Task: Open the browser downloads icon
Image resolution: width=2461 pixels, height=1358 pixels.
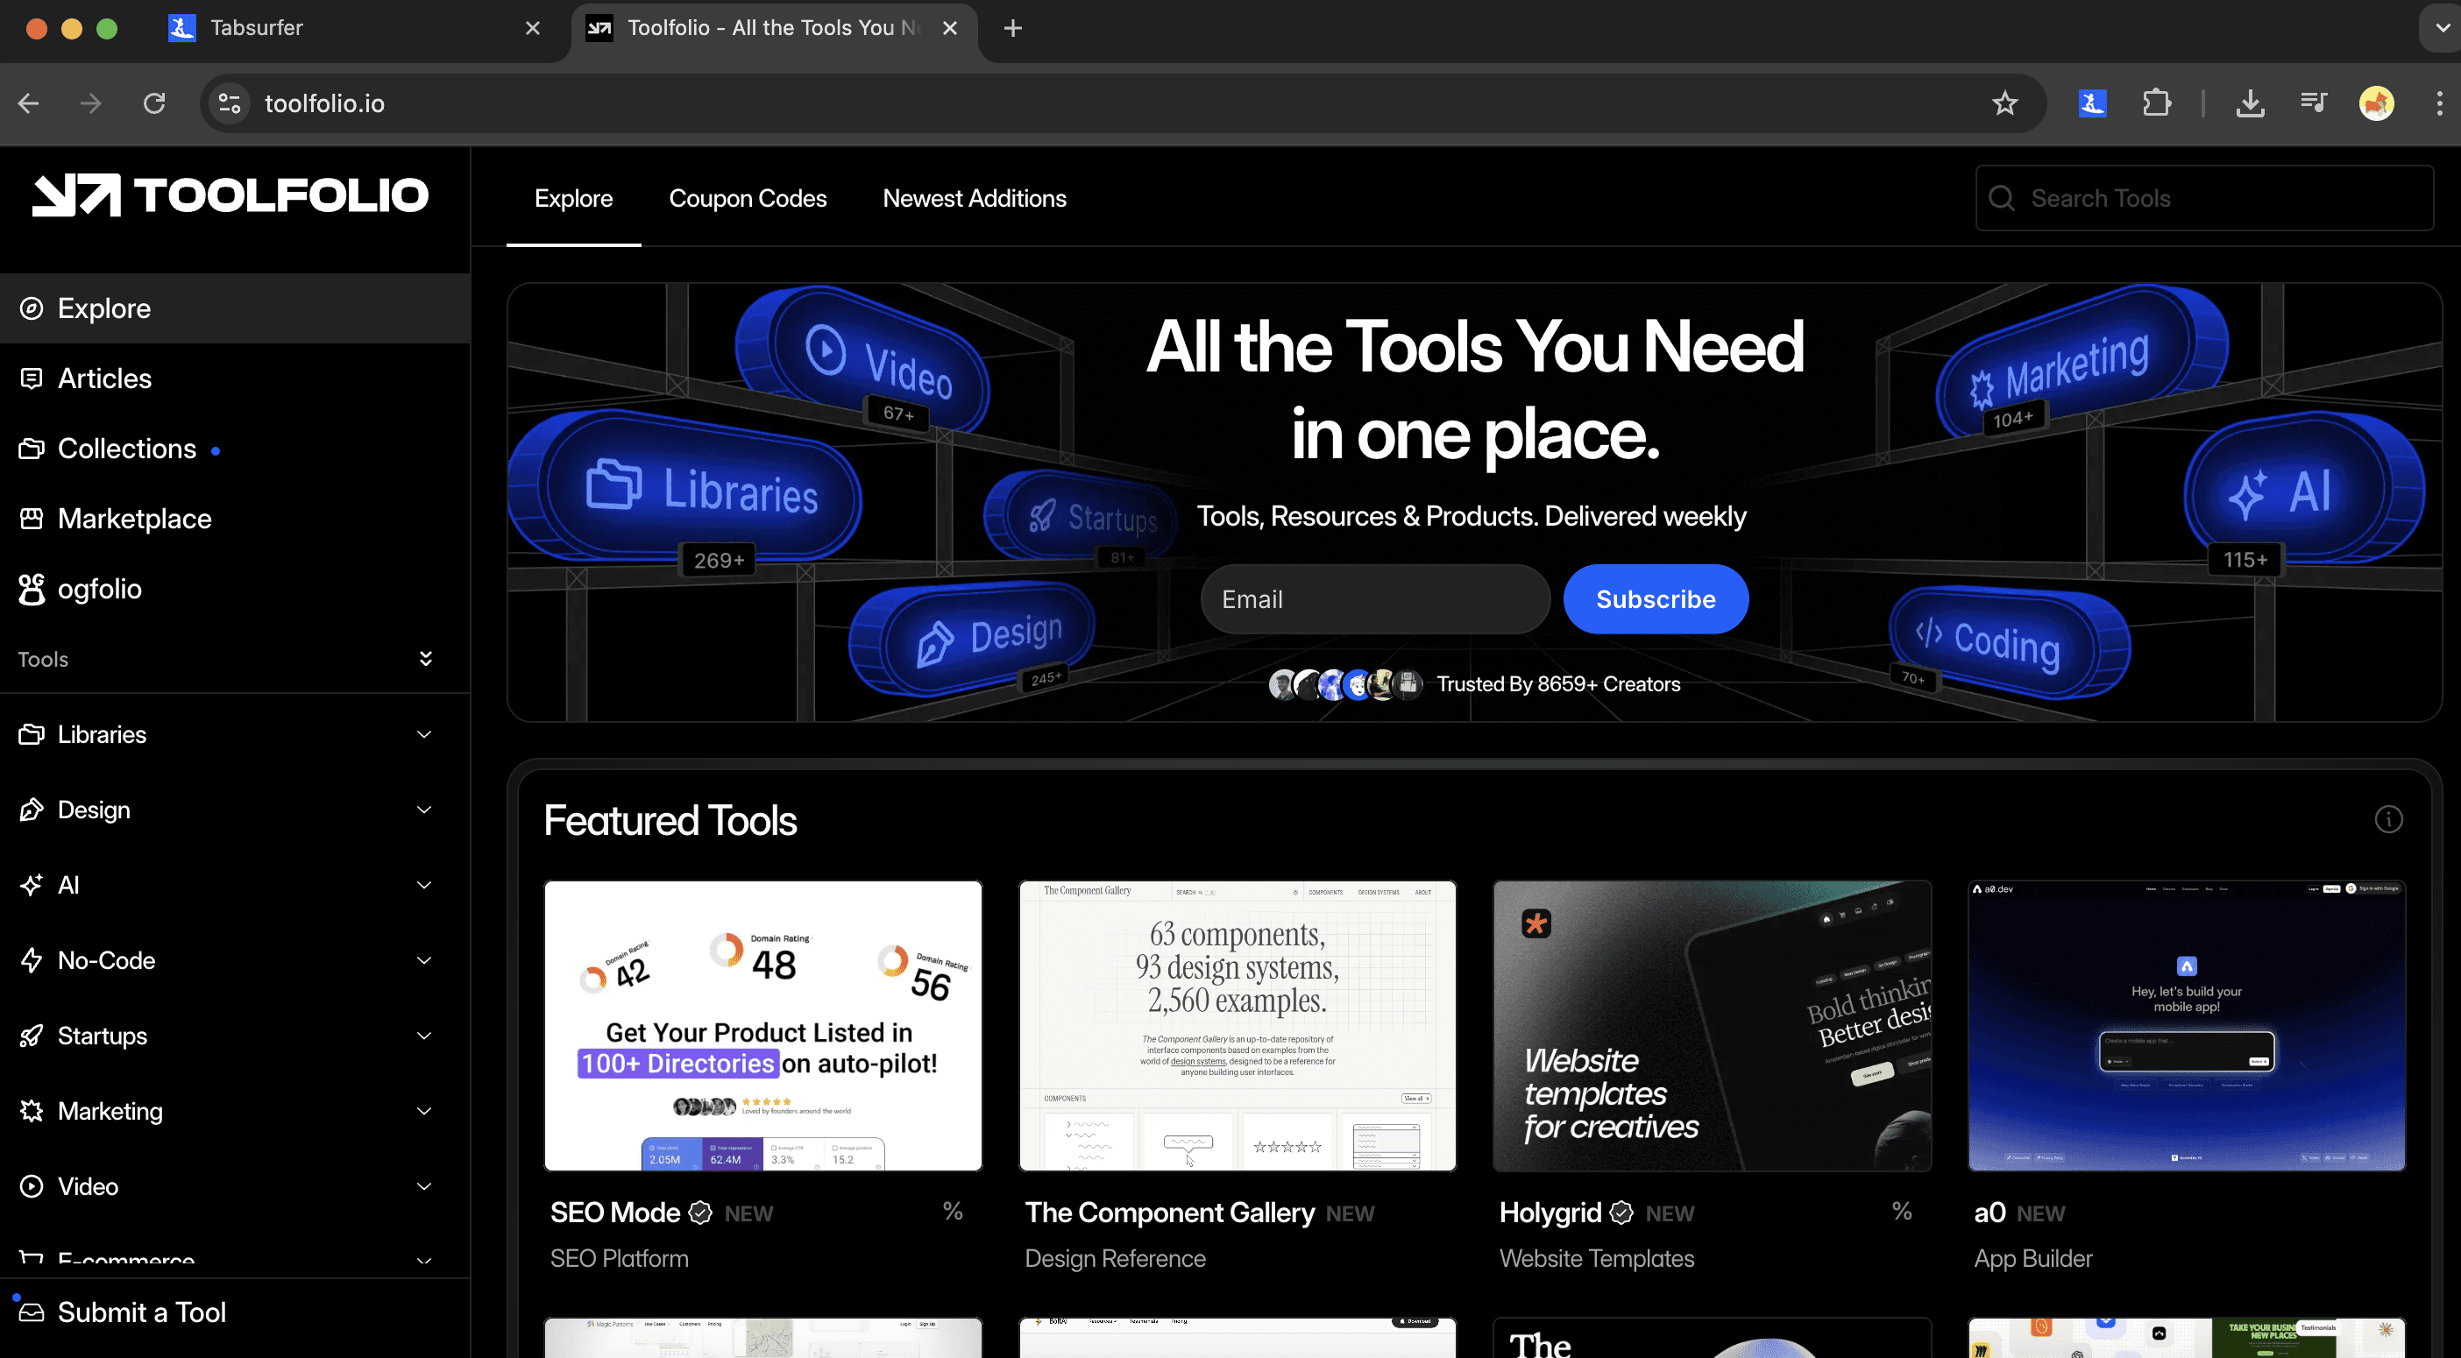Action: click(x=2250, y=103)
